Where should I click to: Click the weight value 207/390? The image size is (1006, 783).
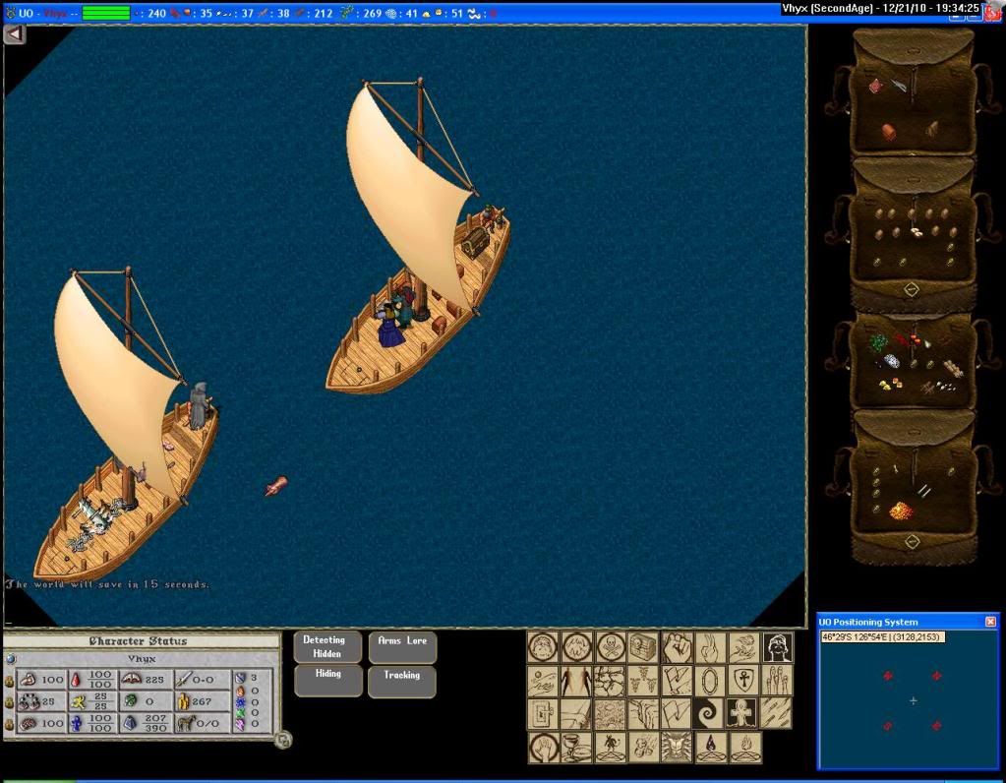coord(155,723)
